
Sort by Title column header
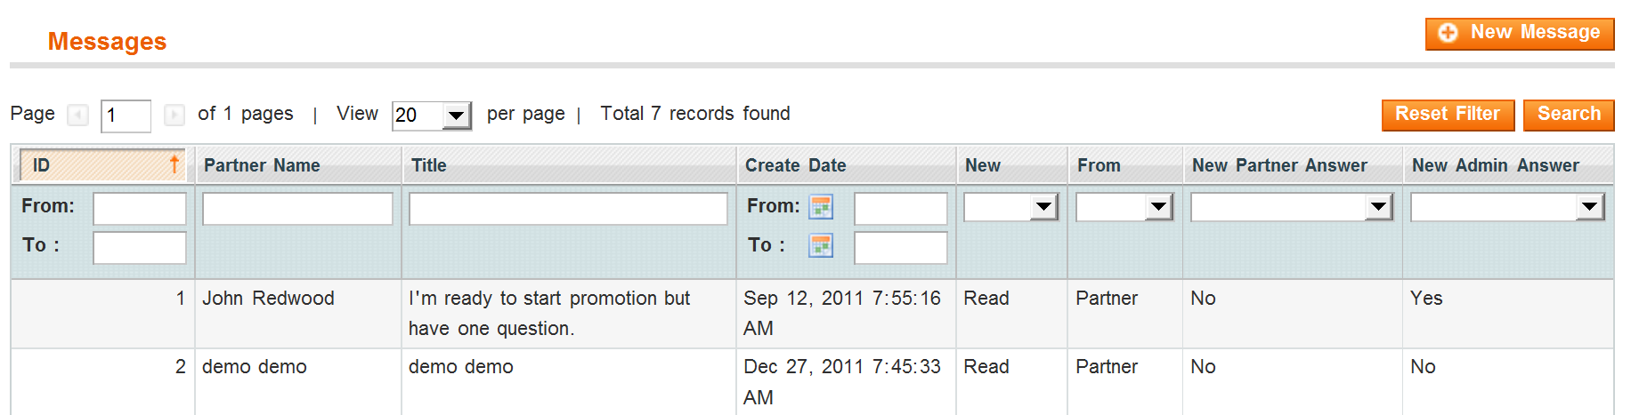click(429, 165)
